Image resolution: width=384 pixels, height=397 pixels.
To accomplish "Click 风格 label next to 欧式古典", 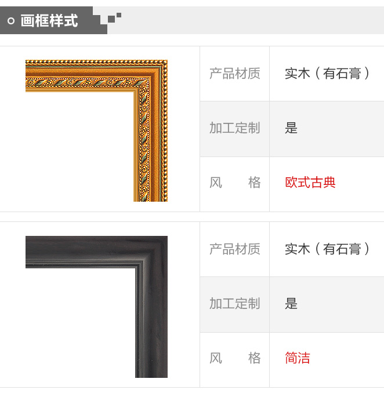I will tap(235, 183).
